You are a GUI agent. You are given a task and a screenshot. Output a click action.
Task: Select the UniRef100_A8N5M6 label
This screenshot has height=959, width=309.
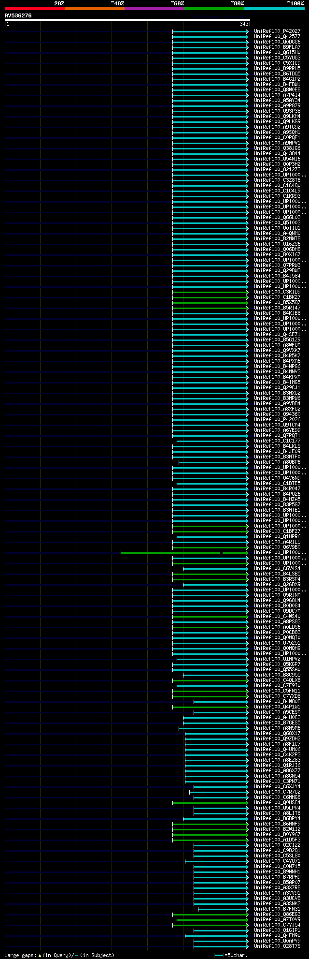coord(277,728)
